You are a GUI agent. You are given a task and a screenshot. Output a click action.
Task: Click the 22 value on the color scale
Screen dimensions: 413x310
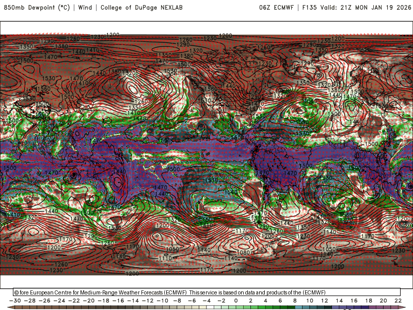click(398, 301)
